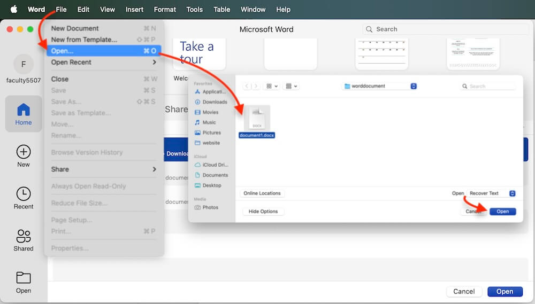535x304 pixels.
Task: Focus the file dialog Search field
Action: click(x=488, y=86)
